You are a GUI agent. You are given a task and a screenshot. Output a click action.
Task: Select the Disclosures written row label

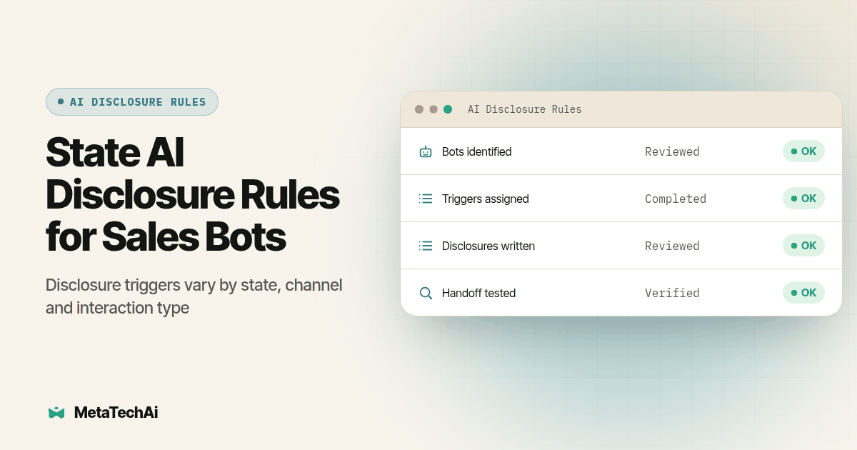[488, 246]
